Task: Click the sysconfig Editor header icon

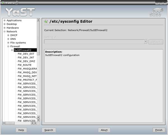Action: tap(46, 22)
